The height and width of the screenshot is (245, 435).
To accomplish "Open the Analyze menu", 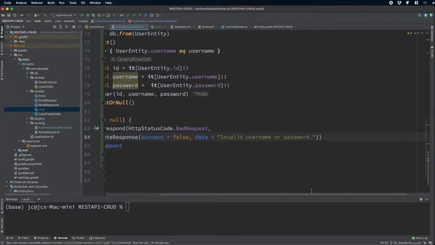I will coord(21,3).
